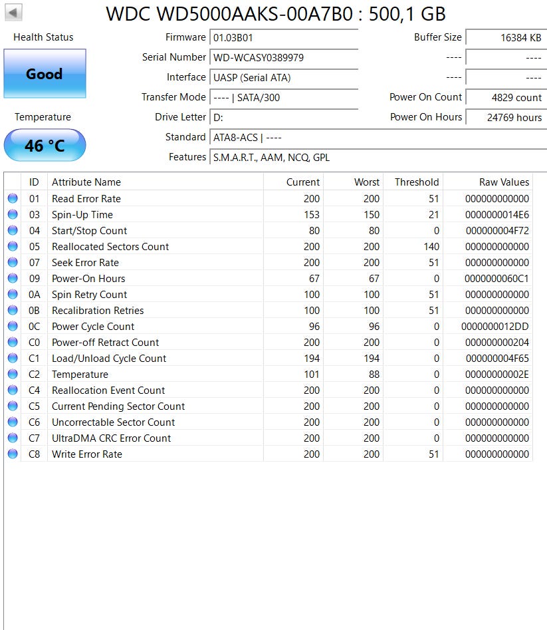
Task: Select the Power Cycle Count attribute name
Action: click(93, 326)
